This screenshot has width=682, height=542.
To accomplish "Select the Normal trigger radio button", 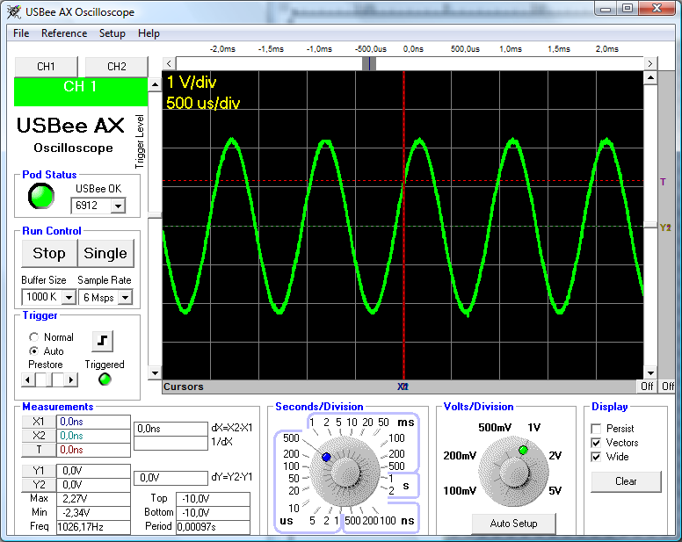I will [34, 337].
